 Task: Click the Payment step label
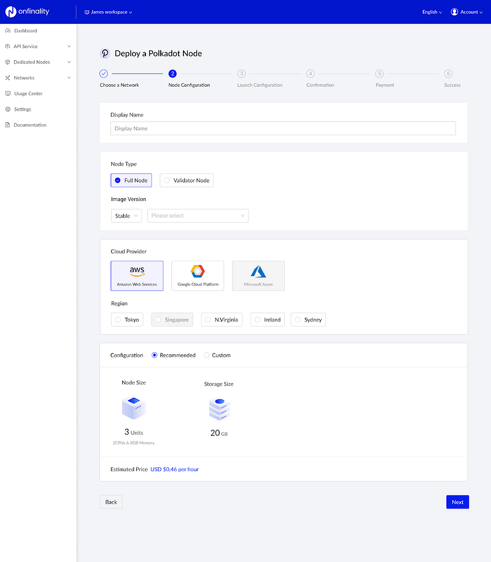point(385,85)
